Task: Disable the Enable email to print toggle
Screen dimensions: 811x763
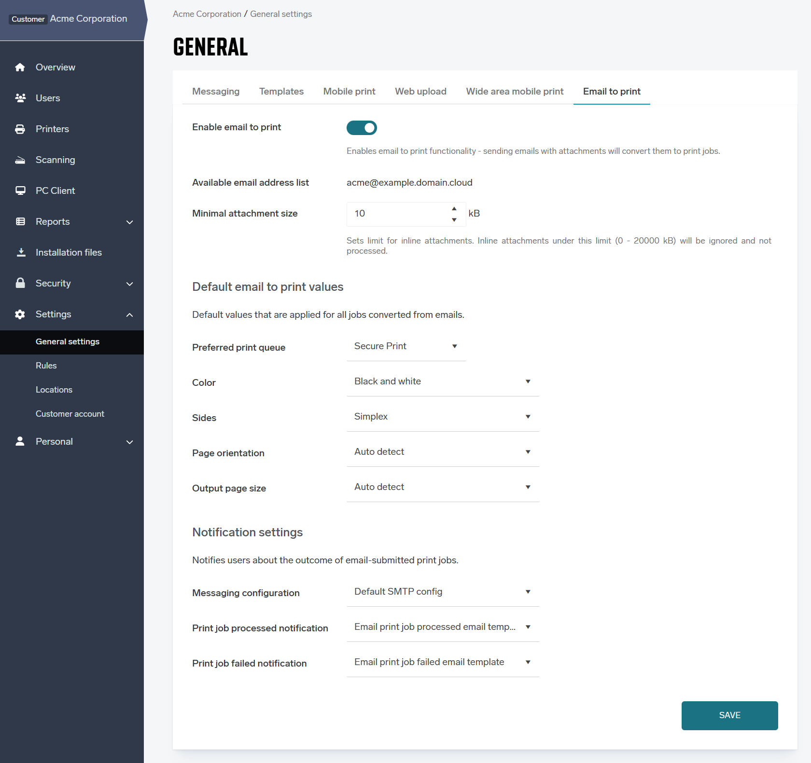Action: [362, 128]
